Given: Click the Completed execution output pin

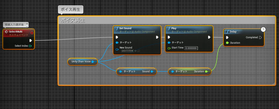Looking at the screenshot, I should click(x=260, y=37).
